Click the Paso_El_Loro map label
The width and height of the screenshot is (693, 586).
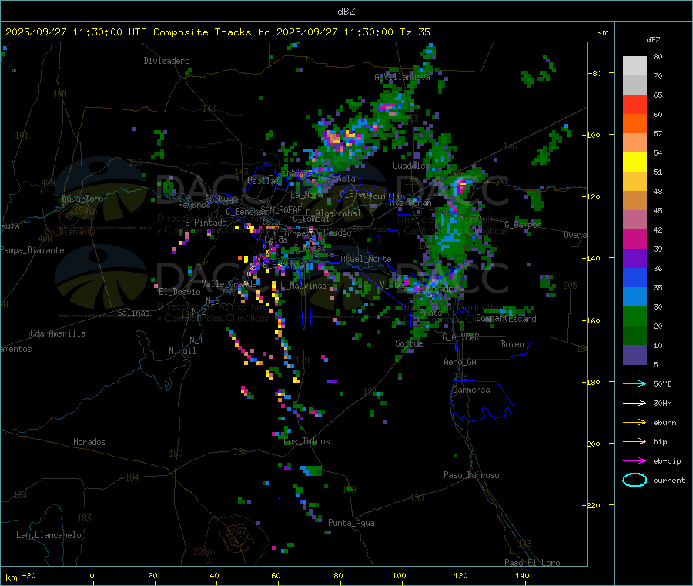tap(533, 563)
